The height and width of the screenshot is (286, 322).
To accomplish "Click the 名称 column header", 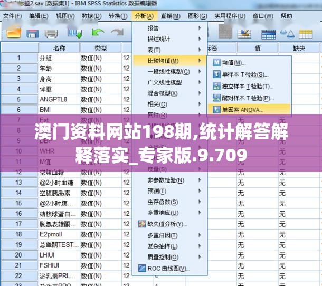I will [x=59, y=48].
